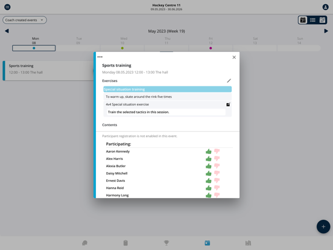
Task: Mark Daisy Mitchell thumbs up
Action: coord(209,173)
